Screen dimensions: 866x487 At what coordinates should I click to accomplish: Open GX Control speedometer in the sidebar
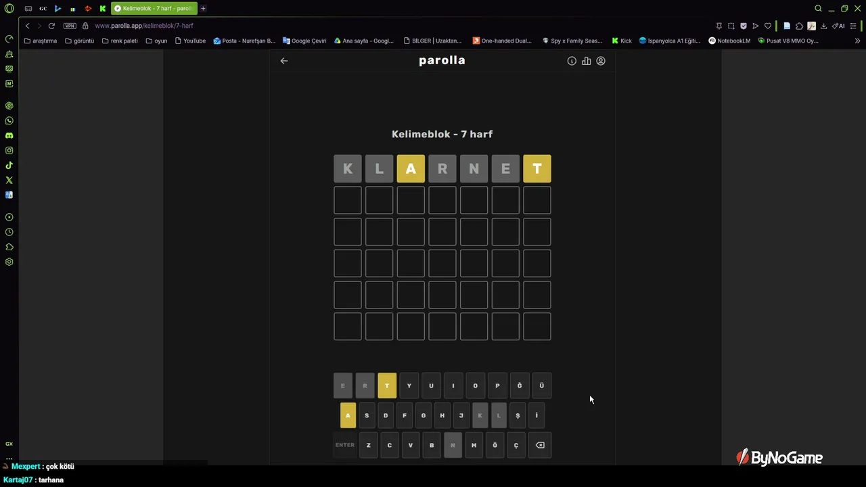pos(9,39)
